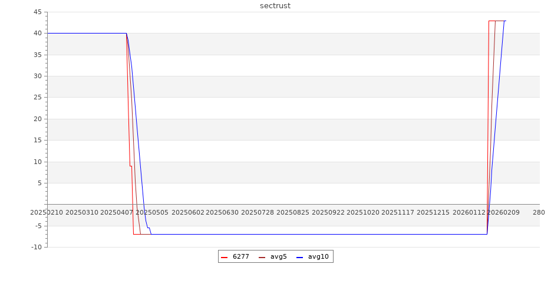The image size is (551, 294).
Task: Click the 20250922 x-axis date label
Action: point(328,212)
